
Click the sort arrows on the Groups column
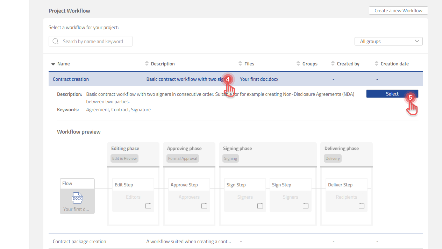(x=298, y=63)
